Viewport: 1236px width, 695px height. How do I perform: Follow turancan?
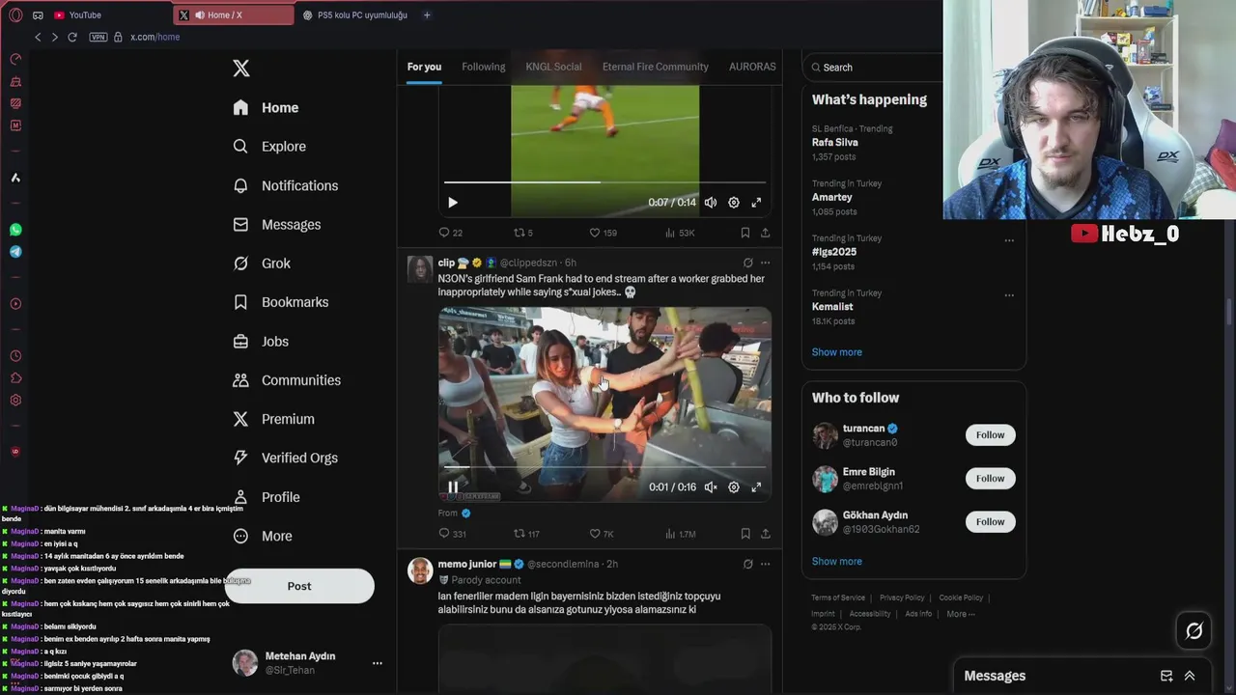pyautogui.click(x=990, y=435)
